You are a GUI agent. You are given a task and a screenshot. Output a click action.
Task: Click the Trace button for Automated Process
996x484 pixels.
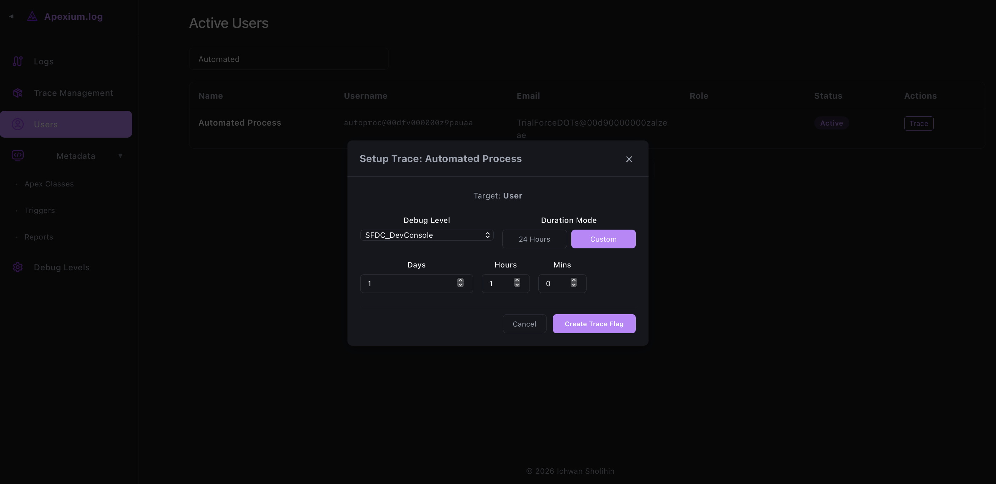point(919,123)
